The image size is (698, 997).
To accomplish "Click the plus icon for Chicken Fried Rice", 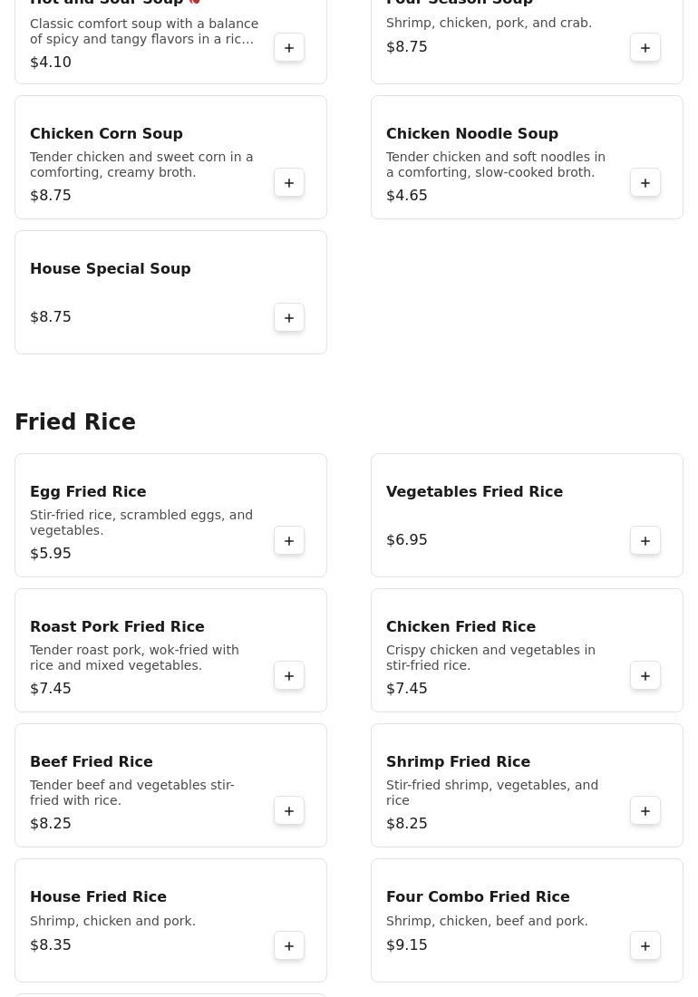I will pyautogui.click(x=645, y=675).
